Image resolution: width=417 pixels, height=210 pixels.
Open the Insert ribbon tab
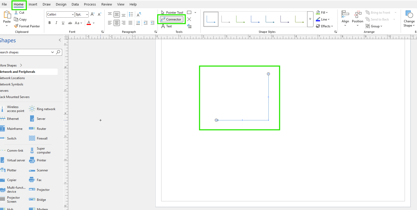click(33, 4)
